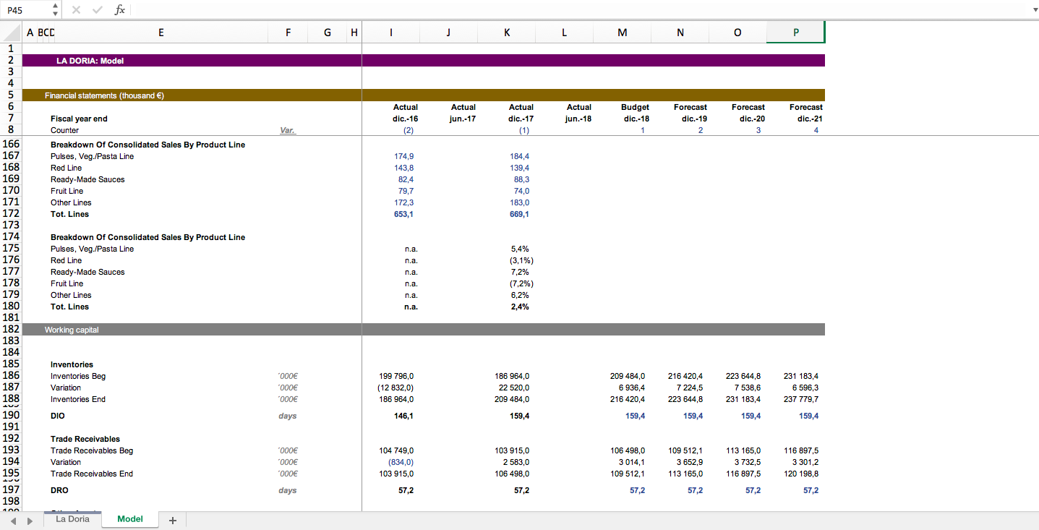Click the 'LA DORIA: Model' title cell

(90, 61)
